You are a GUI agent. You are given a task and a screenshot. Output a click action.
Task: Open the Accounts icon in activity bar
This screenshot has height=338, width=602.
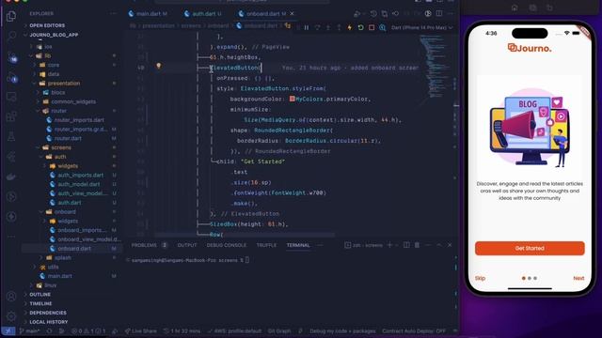pyautogui.click(x=11, y=297)
